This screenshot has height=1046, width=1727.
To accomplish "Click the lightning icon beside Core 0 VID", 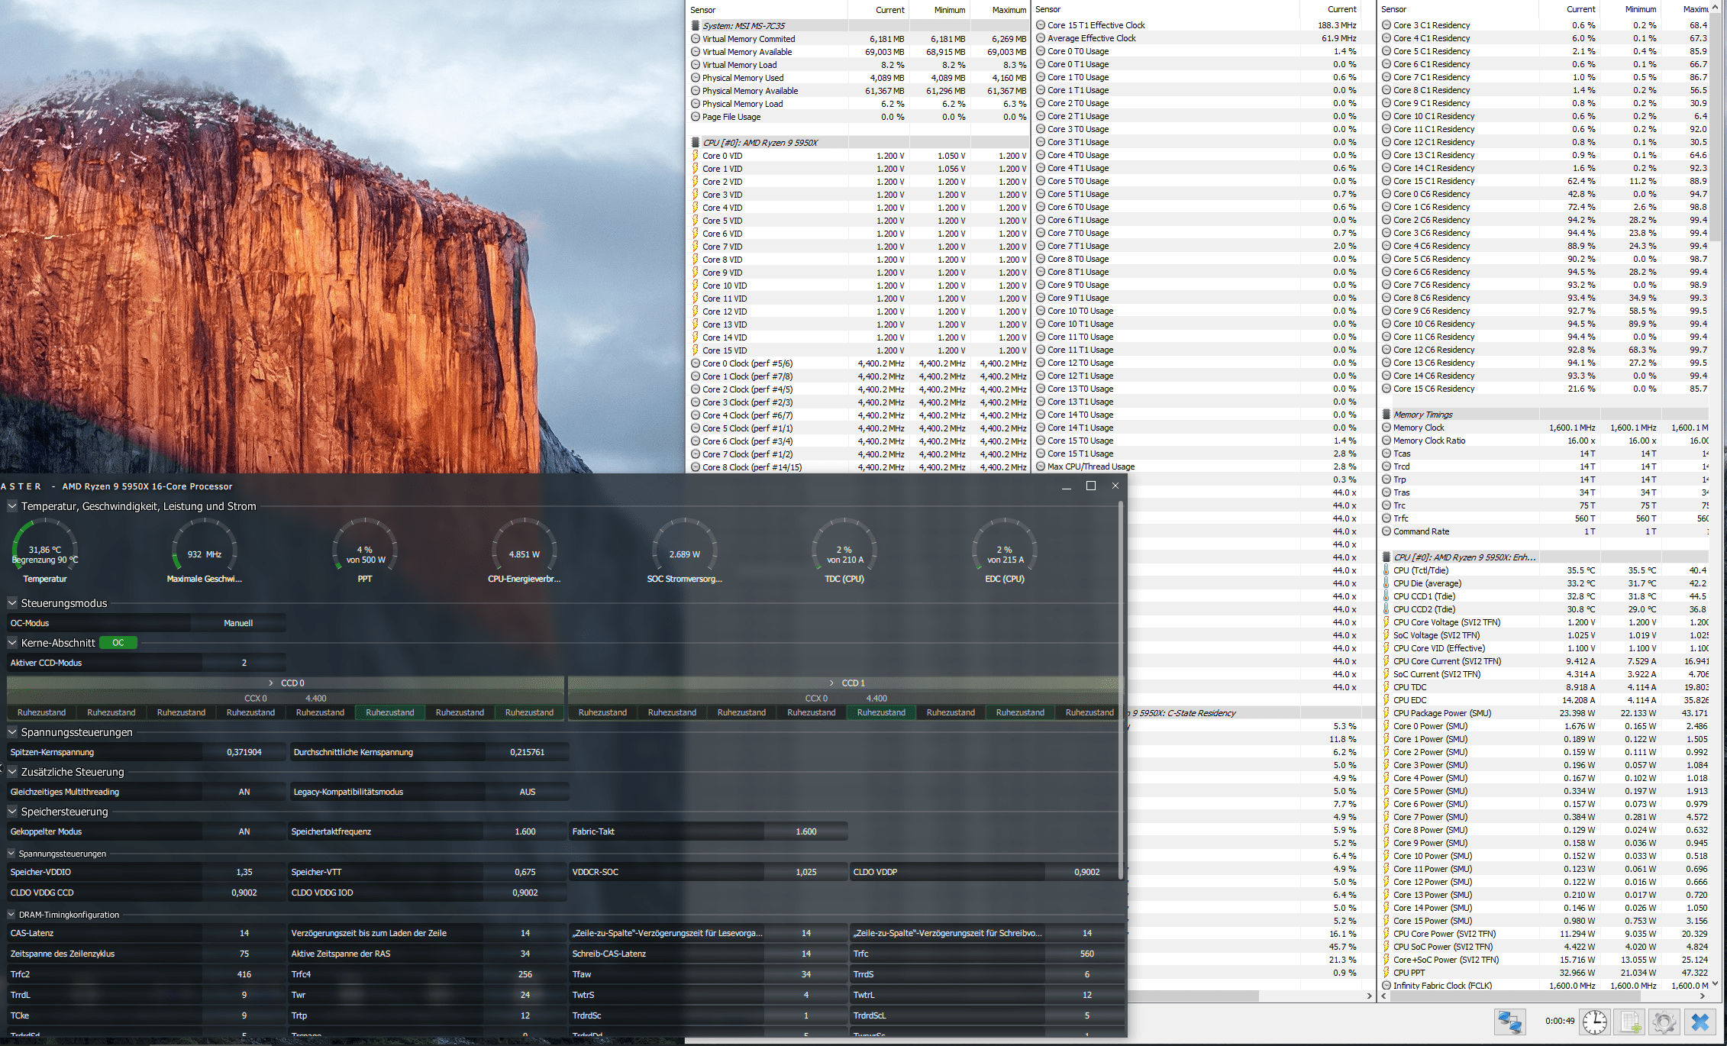I will coord(696,156).
